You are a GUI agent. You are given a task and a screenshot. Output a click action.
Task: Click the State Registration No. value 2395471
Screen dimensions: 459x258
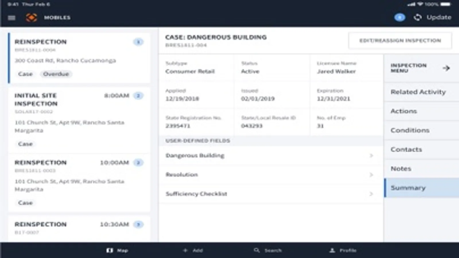(x=178, y=126)
